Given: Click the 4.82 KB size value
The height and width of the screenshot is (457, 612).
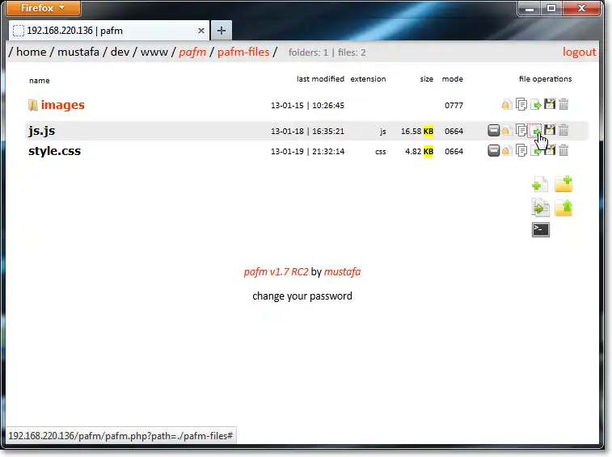Looking at the screenshot, I should 420,151.
